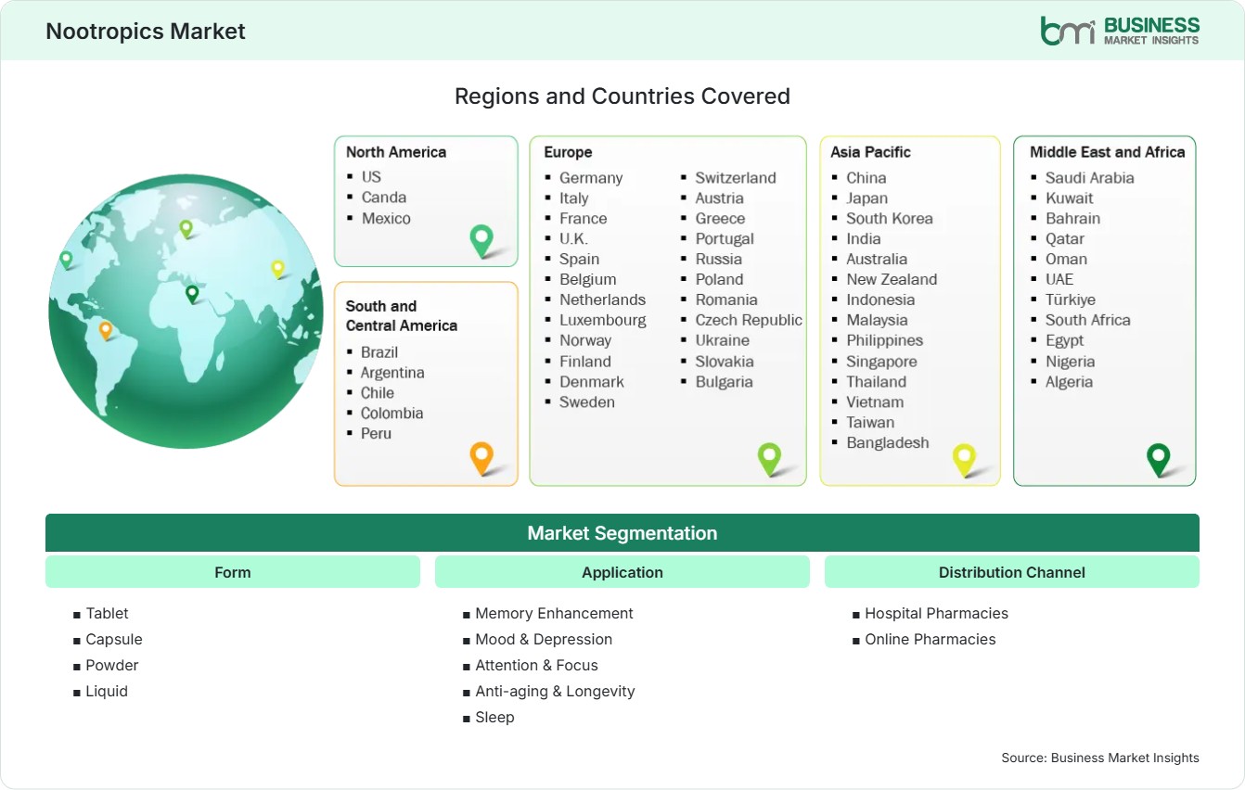
Task: Click the Market Segmentation banner
Action: pos(622,533)
